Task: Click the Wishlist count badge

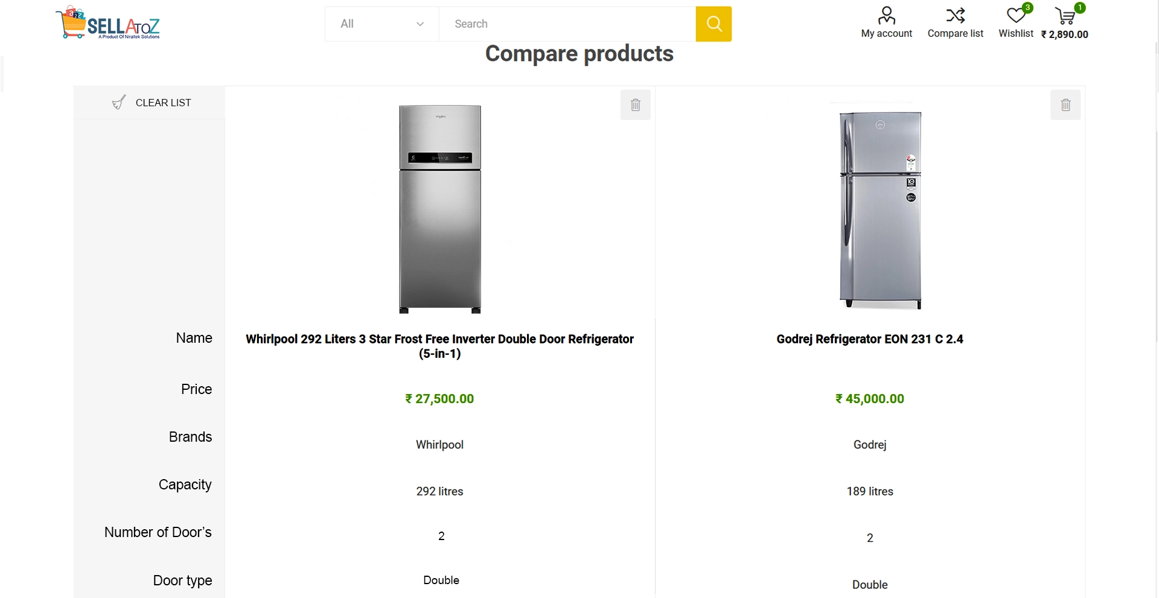Action: pyautogui.click(x=1027, y=8)
